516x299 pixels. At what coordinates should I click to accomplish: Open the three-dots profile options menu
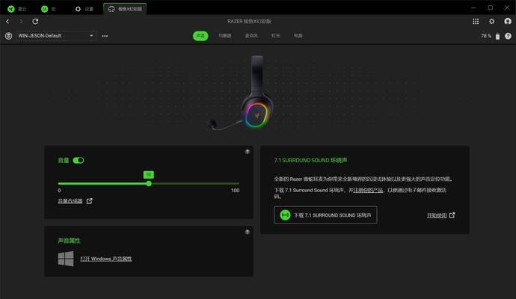105,36
